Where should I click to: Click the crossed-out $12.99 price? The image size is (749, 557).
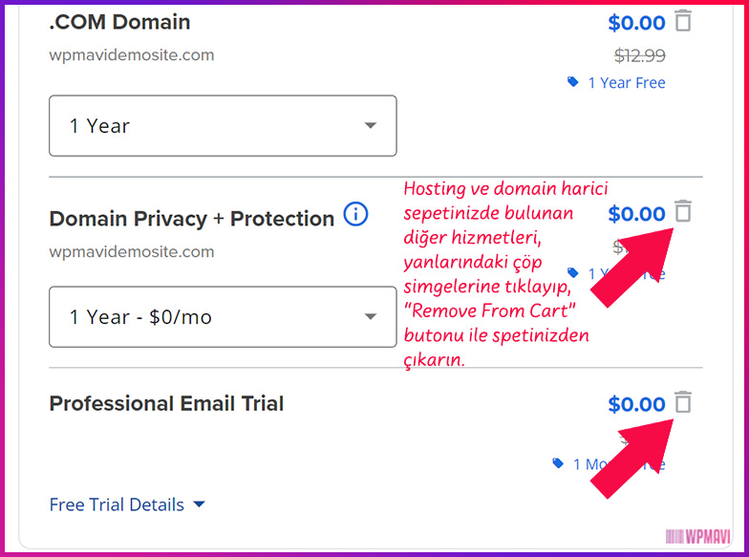tap(639, 55)
